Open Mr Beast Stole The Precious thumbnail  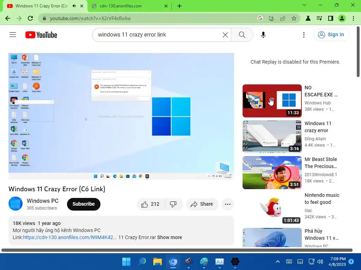pos(272,172)
